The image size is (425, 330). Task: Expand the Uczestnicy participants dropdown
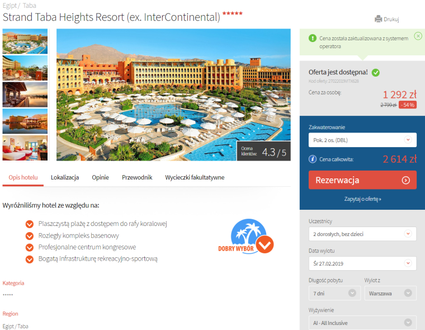362,234
